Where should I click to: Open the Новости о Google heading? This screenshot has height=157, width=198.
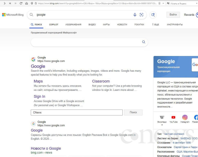pos(46,148)
